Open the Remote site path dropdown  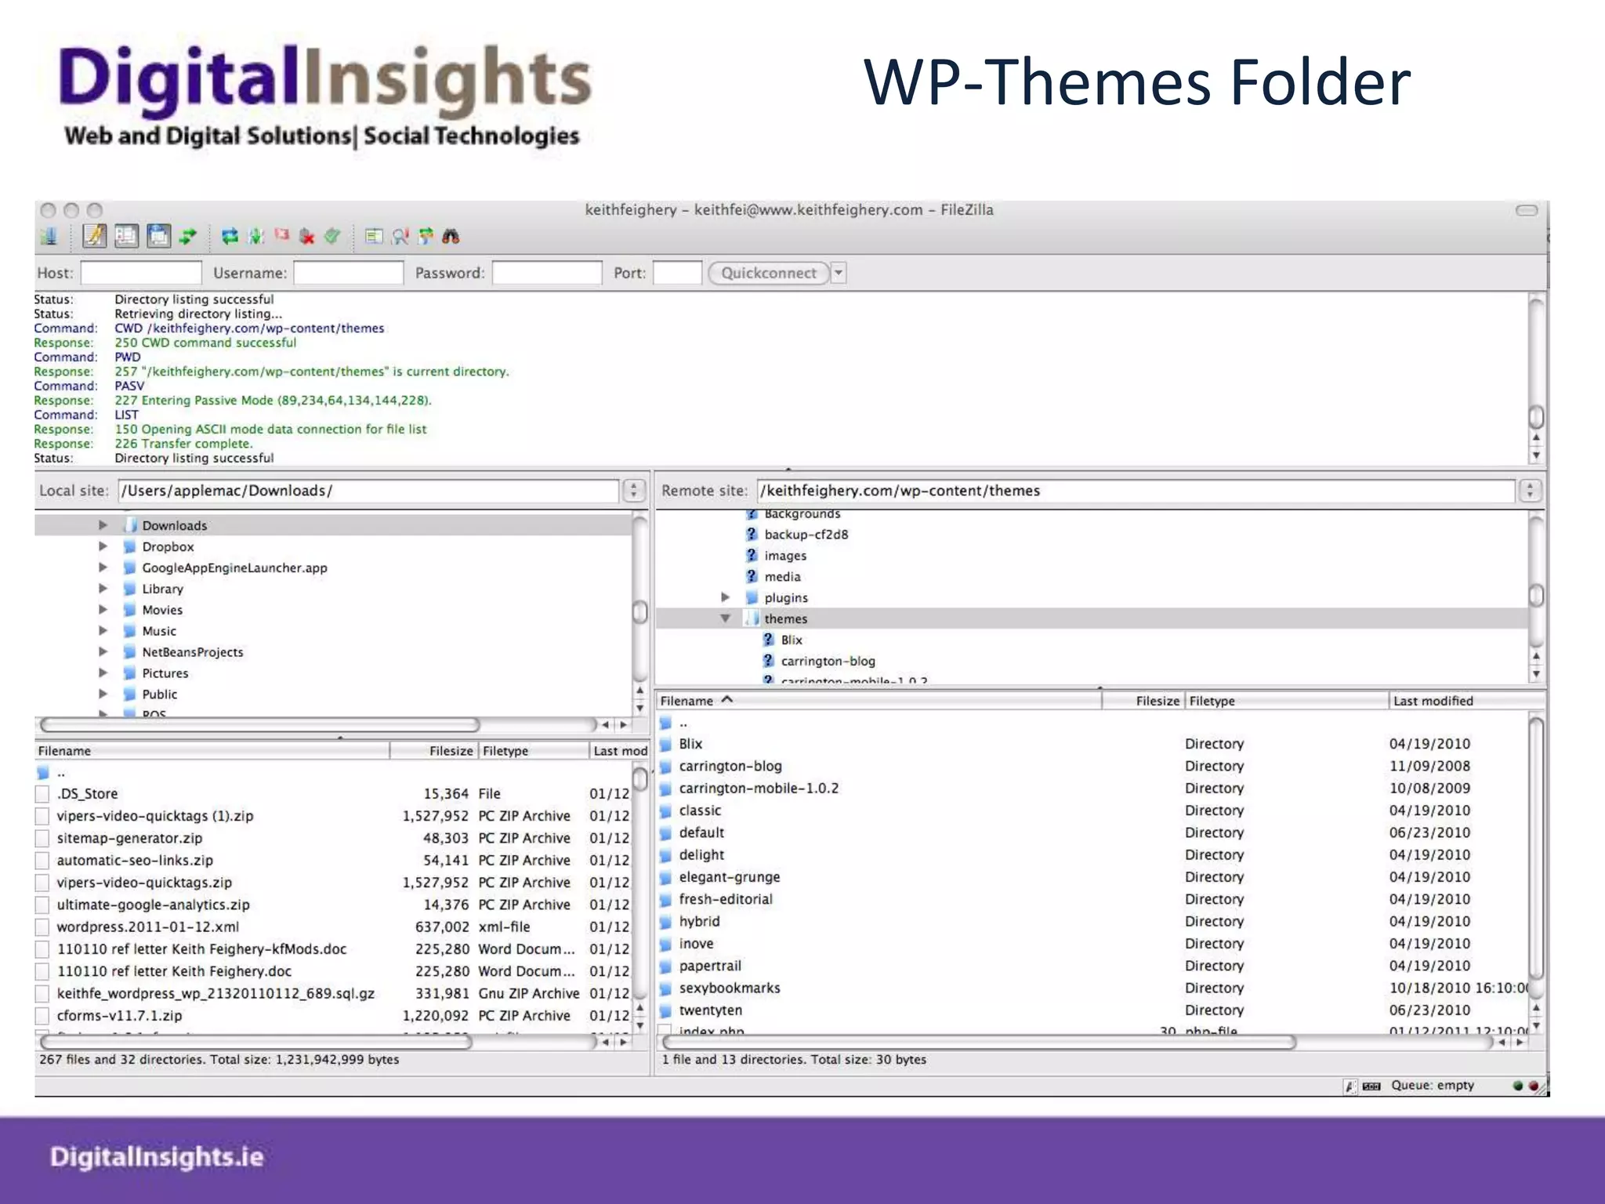(x=1530, y=491)
